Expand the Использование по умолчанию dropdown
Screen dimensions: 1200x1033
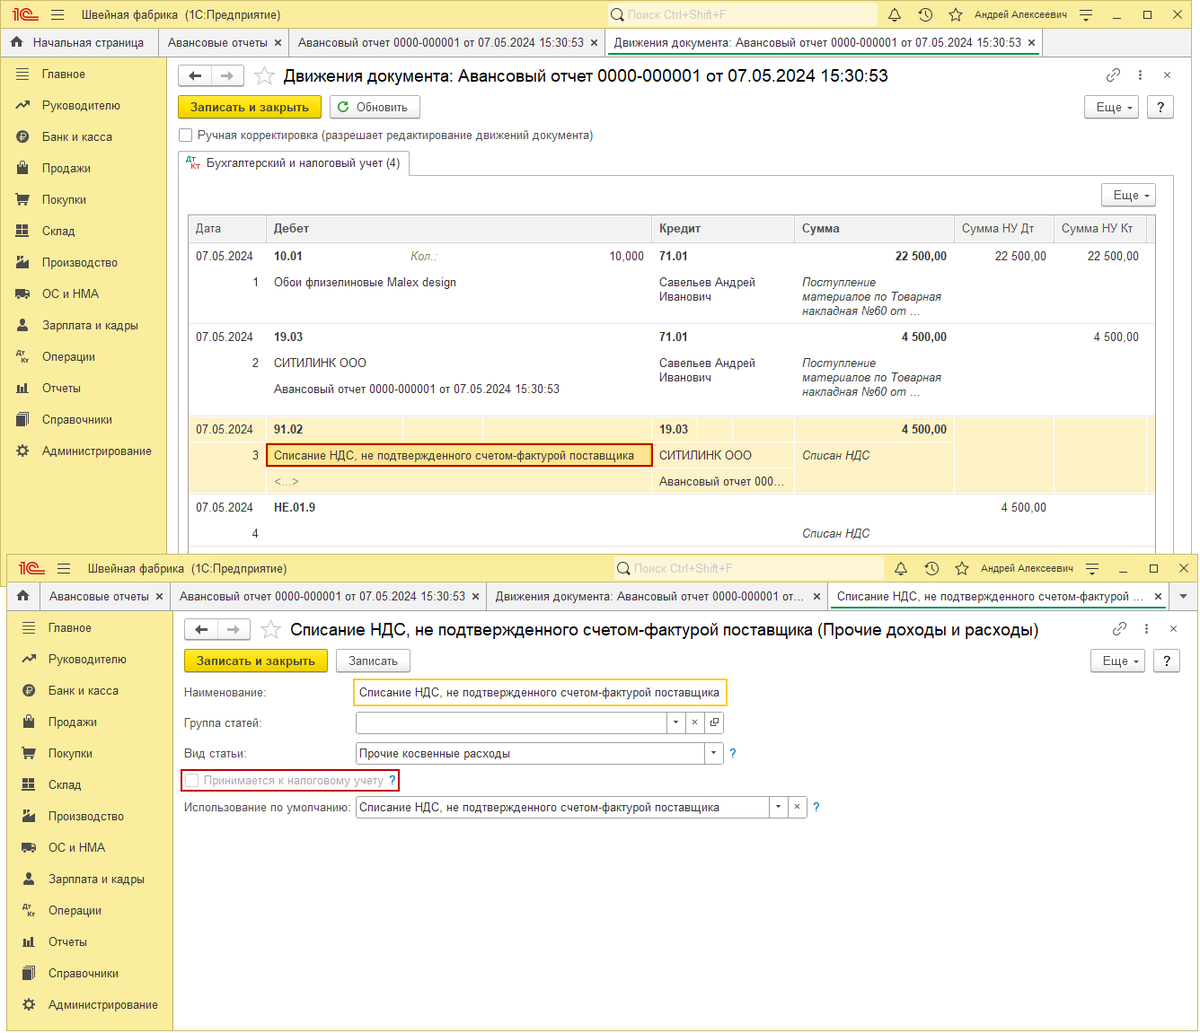pyautogui.click(x=778, y=807)
